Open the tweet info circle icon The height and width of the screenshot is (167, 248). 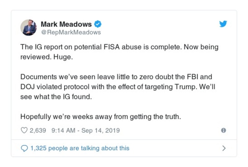(x=223, y=130)
